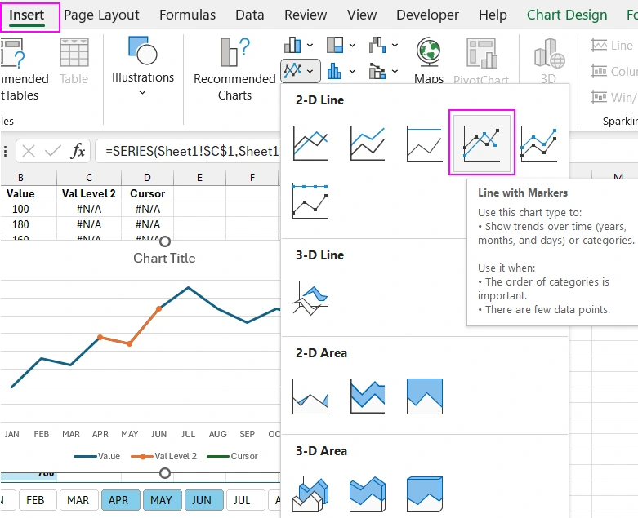Select the 3-D 100% Stacked Area chart
Image resolution: width=638 pixels, height=518 pixels.
click(x=425, y=494)
